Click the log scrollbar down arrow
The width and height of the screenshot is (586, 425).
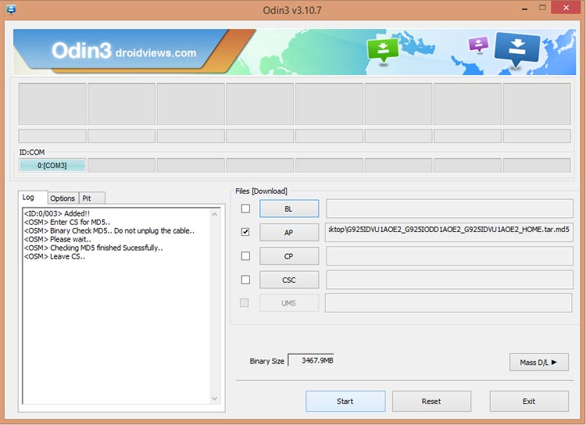click(x=215, y=398)
